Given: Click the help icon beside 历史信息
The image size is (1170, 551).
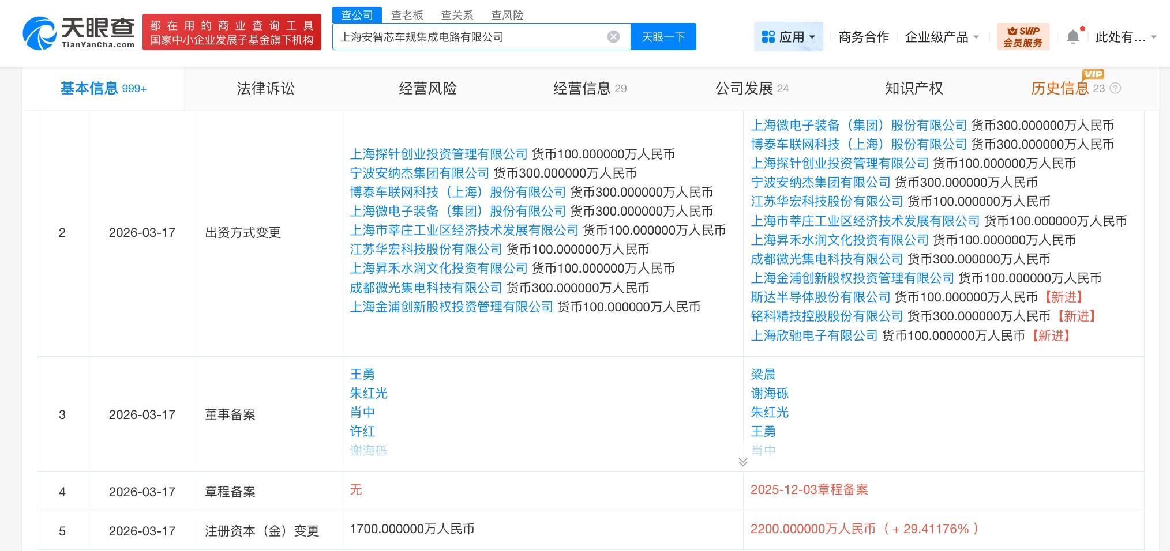Looking at the screenshot, I should tap(1115, 89).
